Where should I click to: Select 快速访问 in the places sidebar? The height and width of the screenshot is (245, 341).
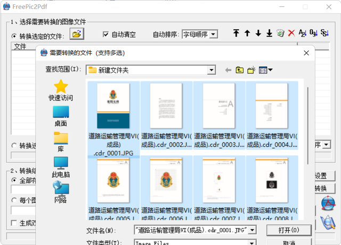pyautogui.click(x=61, y=90)
